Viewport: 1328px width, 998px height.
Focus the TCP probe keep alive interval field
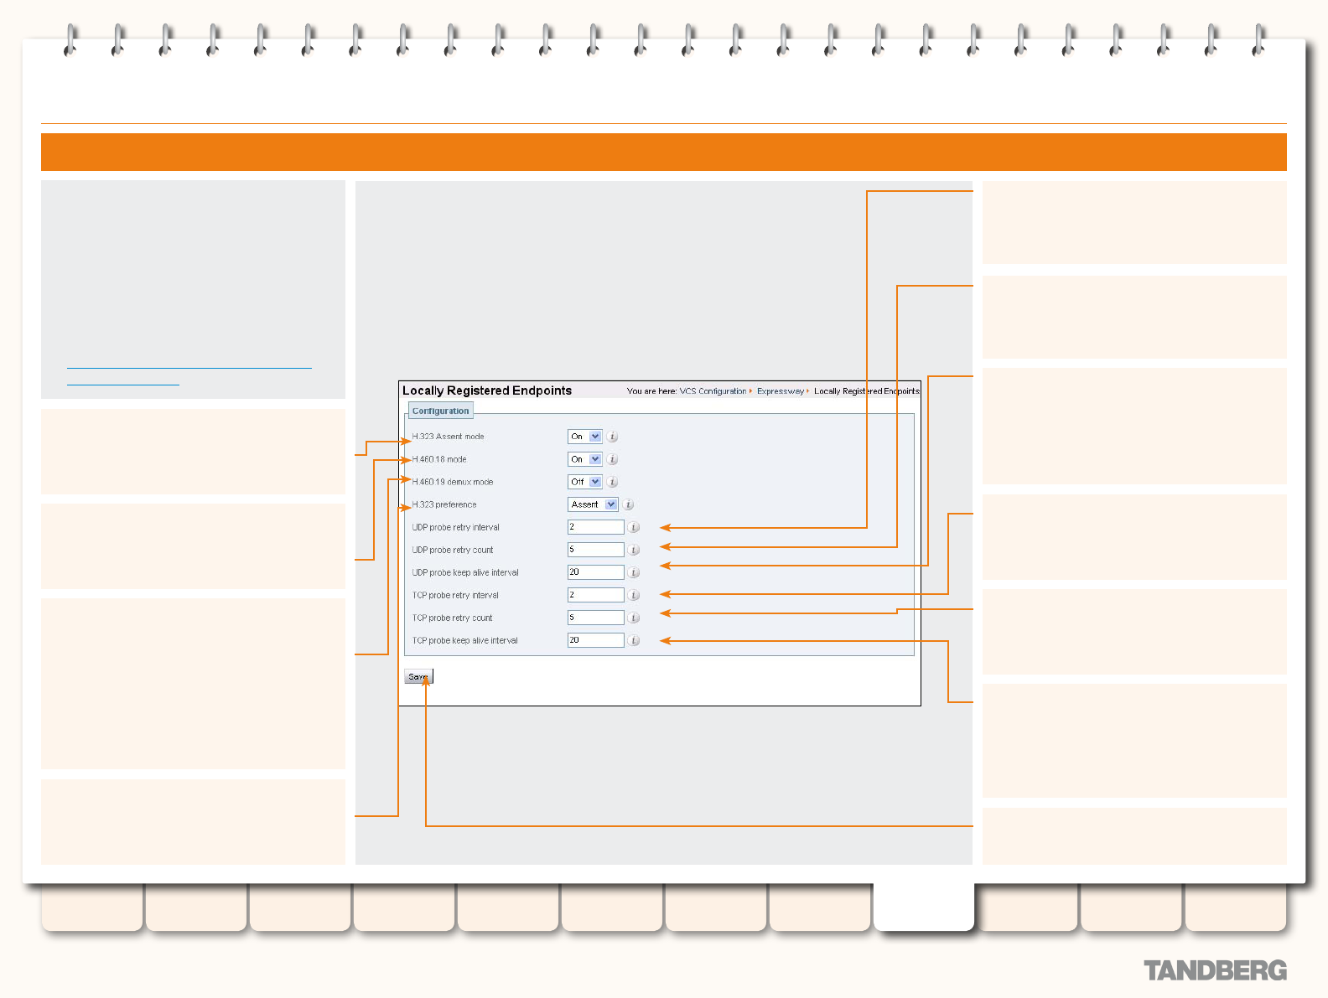(596, 640)
